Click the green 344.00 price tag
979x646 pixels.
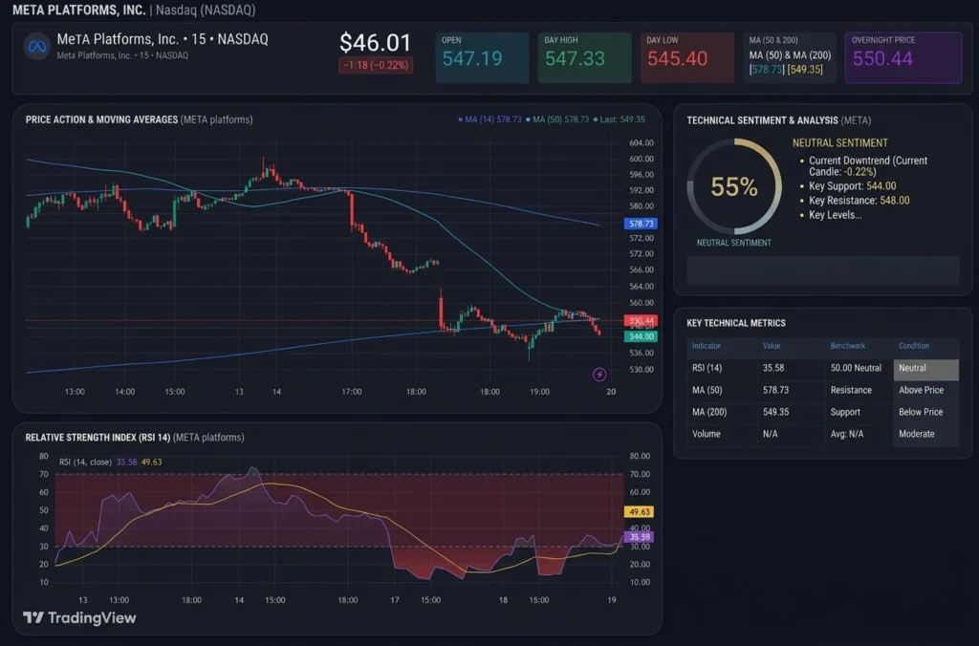(x=641, y=336)
